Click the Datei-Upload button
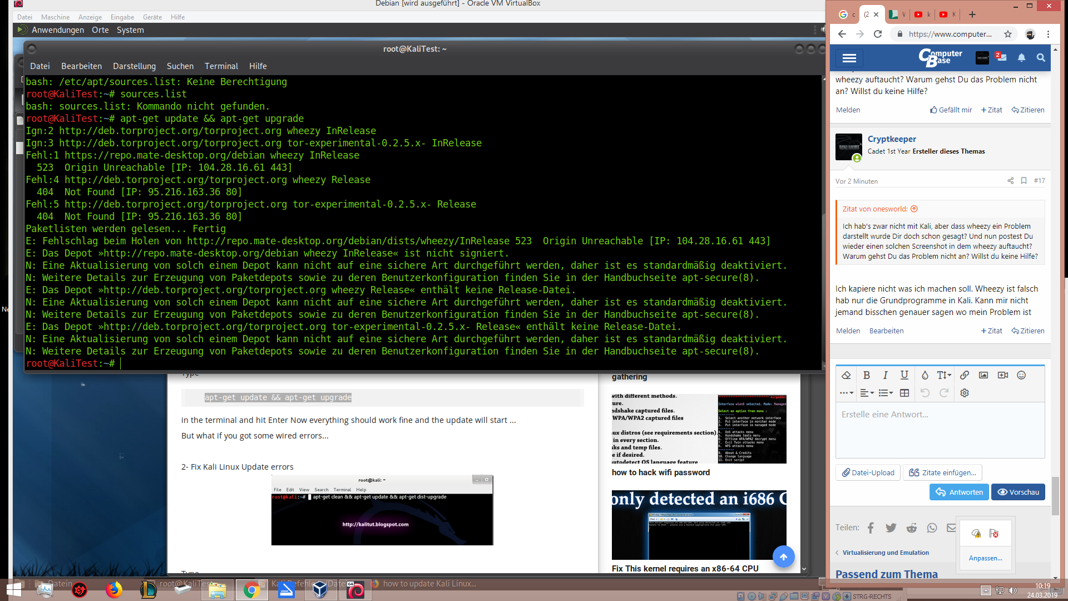 868,472
